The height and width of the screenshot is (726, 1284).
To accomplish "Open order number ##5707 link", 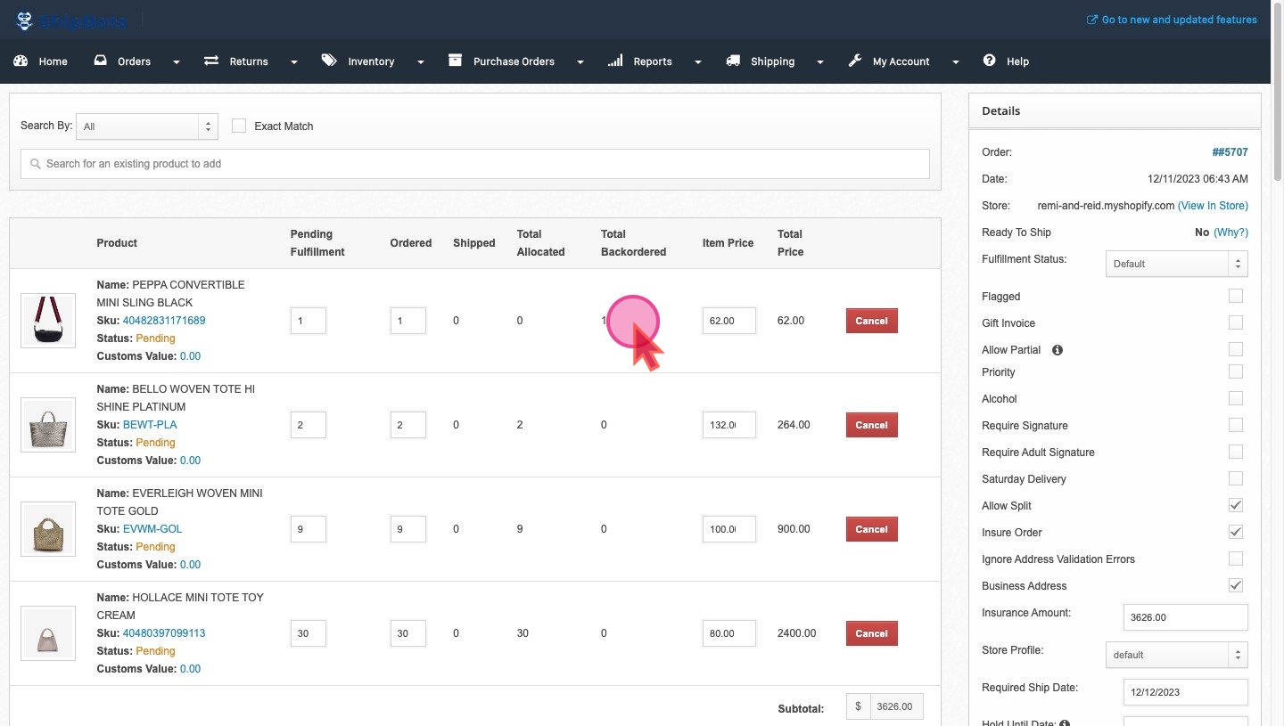I will 1230,152.
